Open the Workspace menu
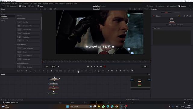Viewport: 193px width, 109px height. tap(69, 3)
